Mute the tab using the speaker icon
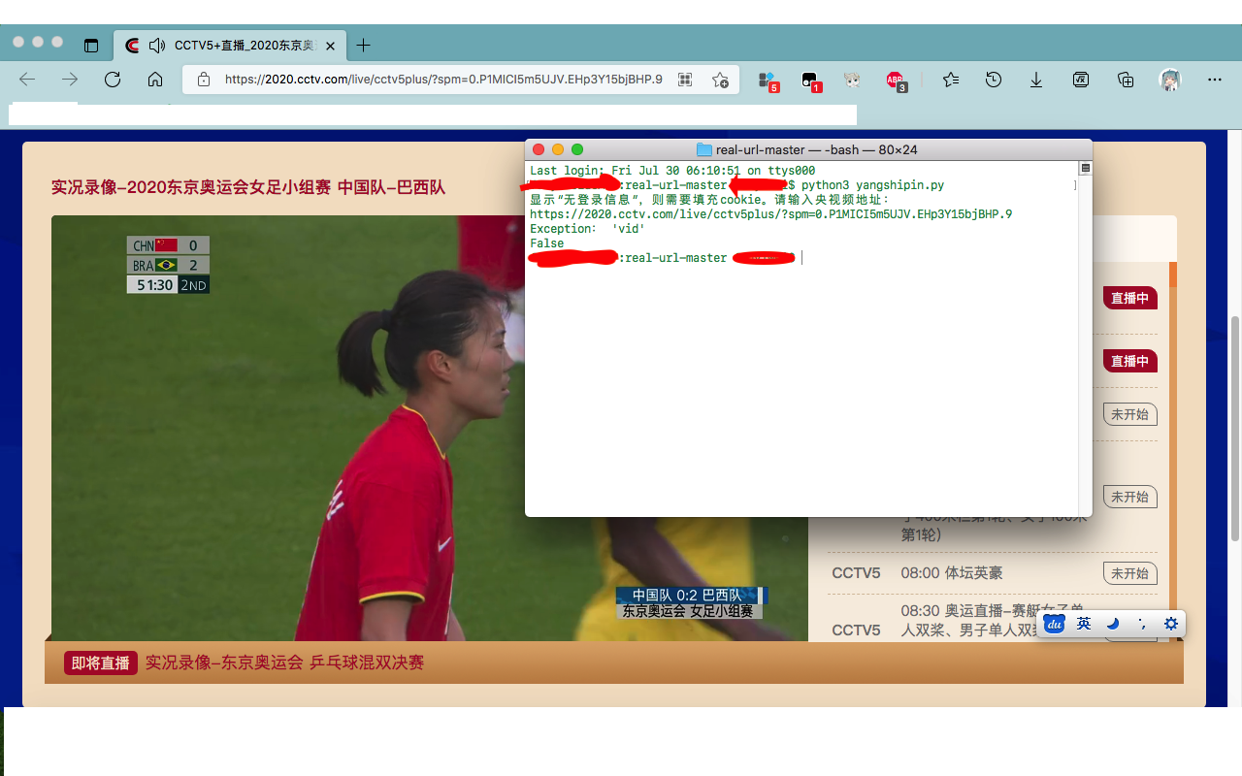Screen dimensions: 1242x776 156,45
